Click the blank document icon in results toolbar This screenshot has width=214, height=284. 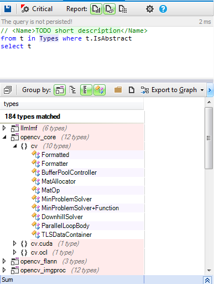(x=132, y=90)
